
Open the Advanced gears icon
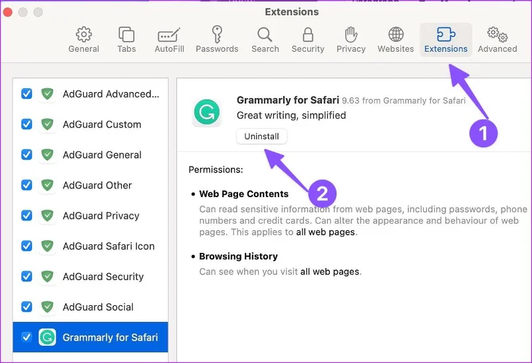pos(497,35)
